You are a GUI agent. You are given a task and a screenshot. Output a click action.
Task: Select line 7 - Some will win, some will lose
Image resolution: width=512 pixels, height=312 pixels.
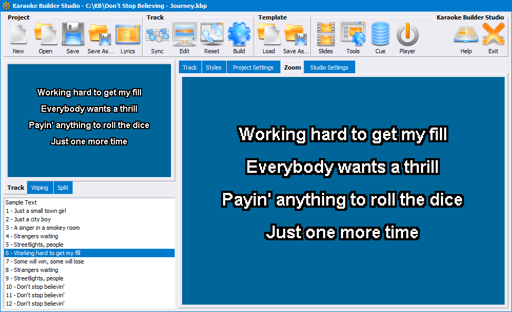(x=89, y=261)
